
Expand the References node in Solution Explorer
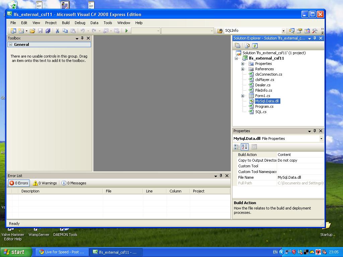coord(243,69)
